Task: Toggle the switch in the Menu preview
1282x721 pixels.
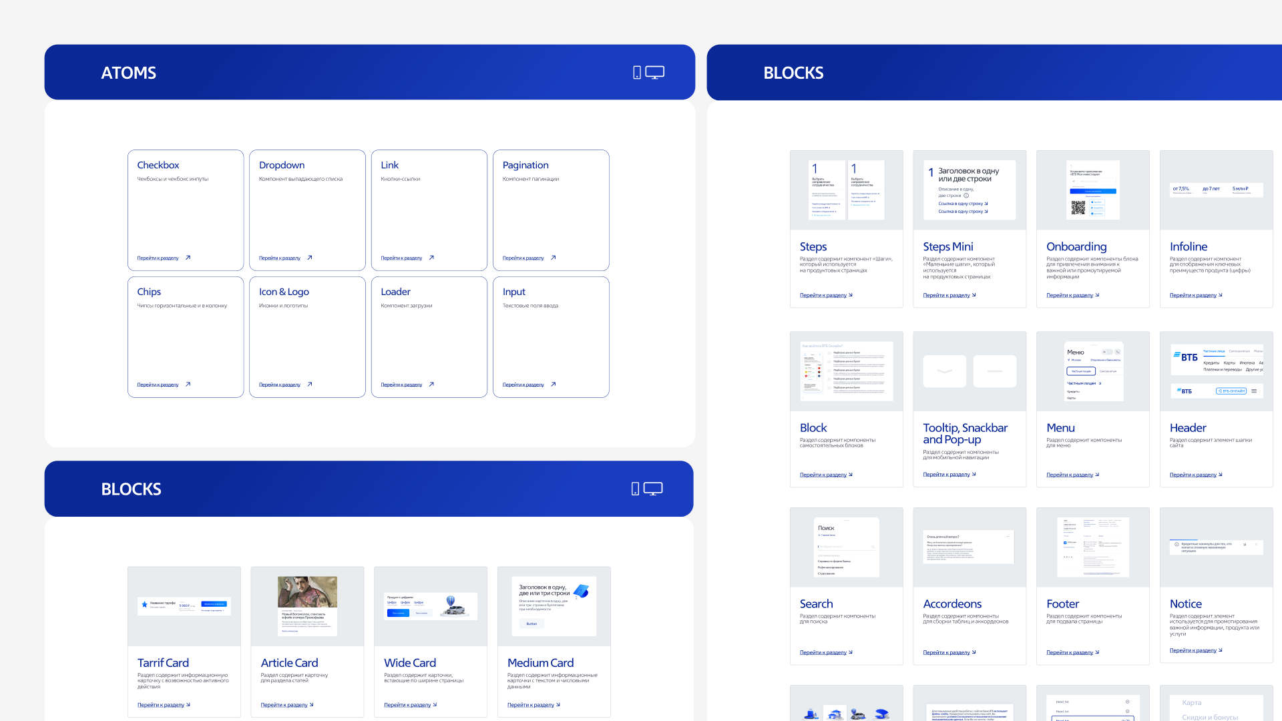Action: (1106, 352)
